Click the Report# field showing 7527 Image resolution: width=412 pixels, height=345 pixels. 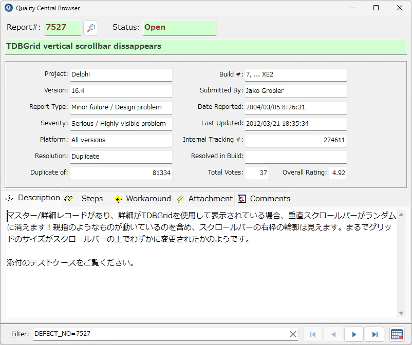pos(63,28)
